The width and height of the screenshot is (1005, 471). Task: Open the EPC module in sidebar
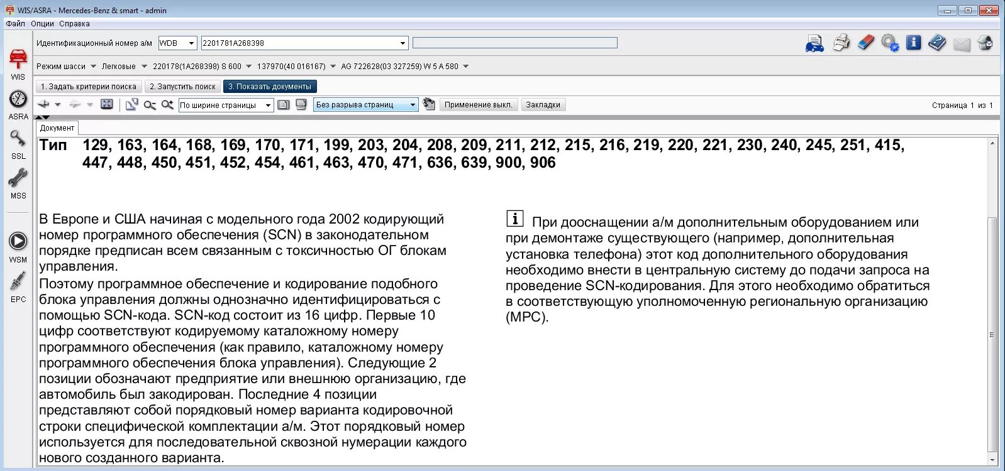coord(18,286)
